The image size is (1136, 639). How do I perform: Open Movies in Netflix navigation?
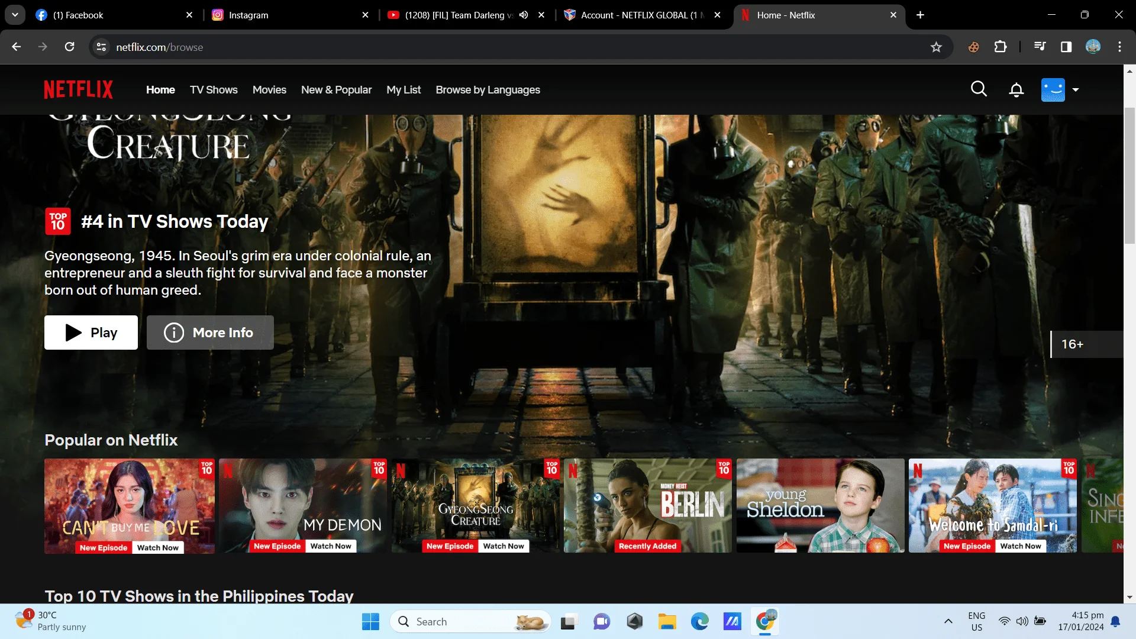pyautogui.click(x=269, y=90)
